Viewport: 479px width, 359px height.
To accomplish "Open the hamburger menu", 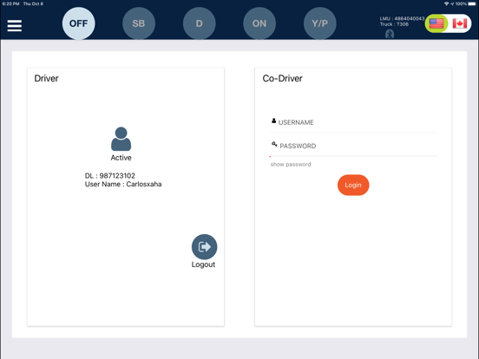I will pos(15,25).
